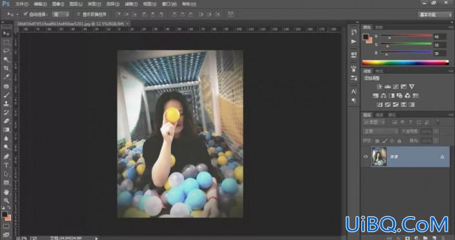Click the Background layer thumbnail

(379, 156)
